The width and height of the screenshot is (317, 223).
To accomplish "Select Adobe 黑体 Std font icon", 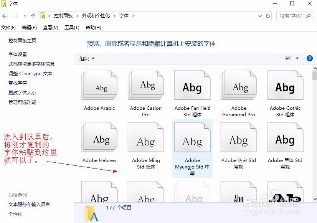I will click(285, 137).
